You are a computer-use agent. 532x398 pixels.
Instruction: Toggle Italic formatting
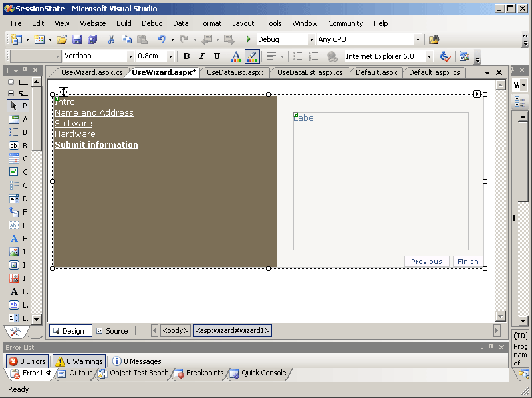[201, 56]
